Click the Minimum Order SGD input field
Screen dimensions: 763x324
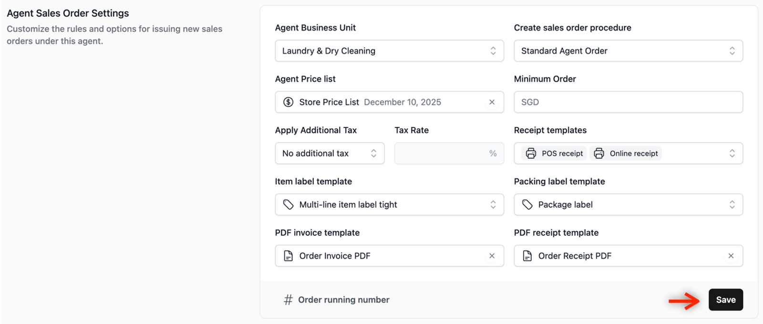pyautogui.click(x=628, y=102)
